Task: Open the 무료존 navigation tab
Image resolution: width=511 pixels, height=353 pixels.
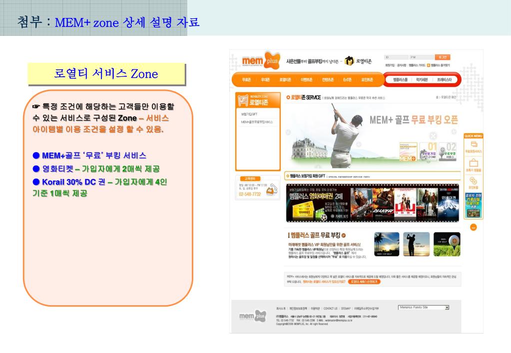Action: [246, 80]
